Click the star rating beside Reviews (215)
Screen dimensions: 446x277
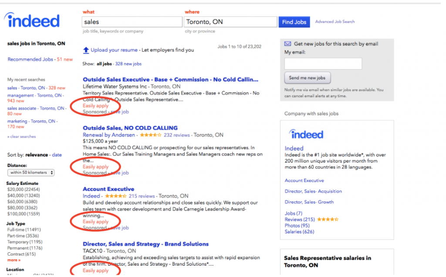tap(328, 220)
